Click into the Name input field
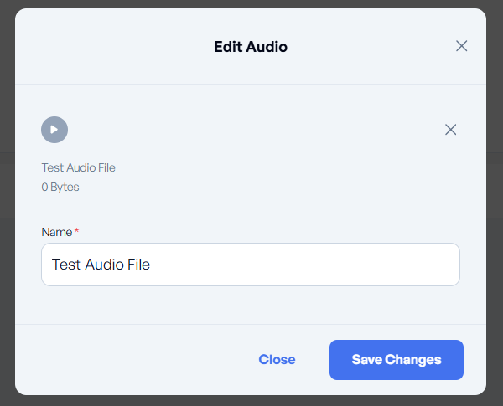Viewport: 503px width, 406px height. [250, 265]
